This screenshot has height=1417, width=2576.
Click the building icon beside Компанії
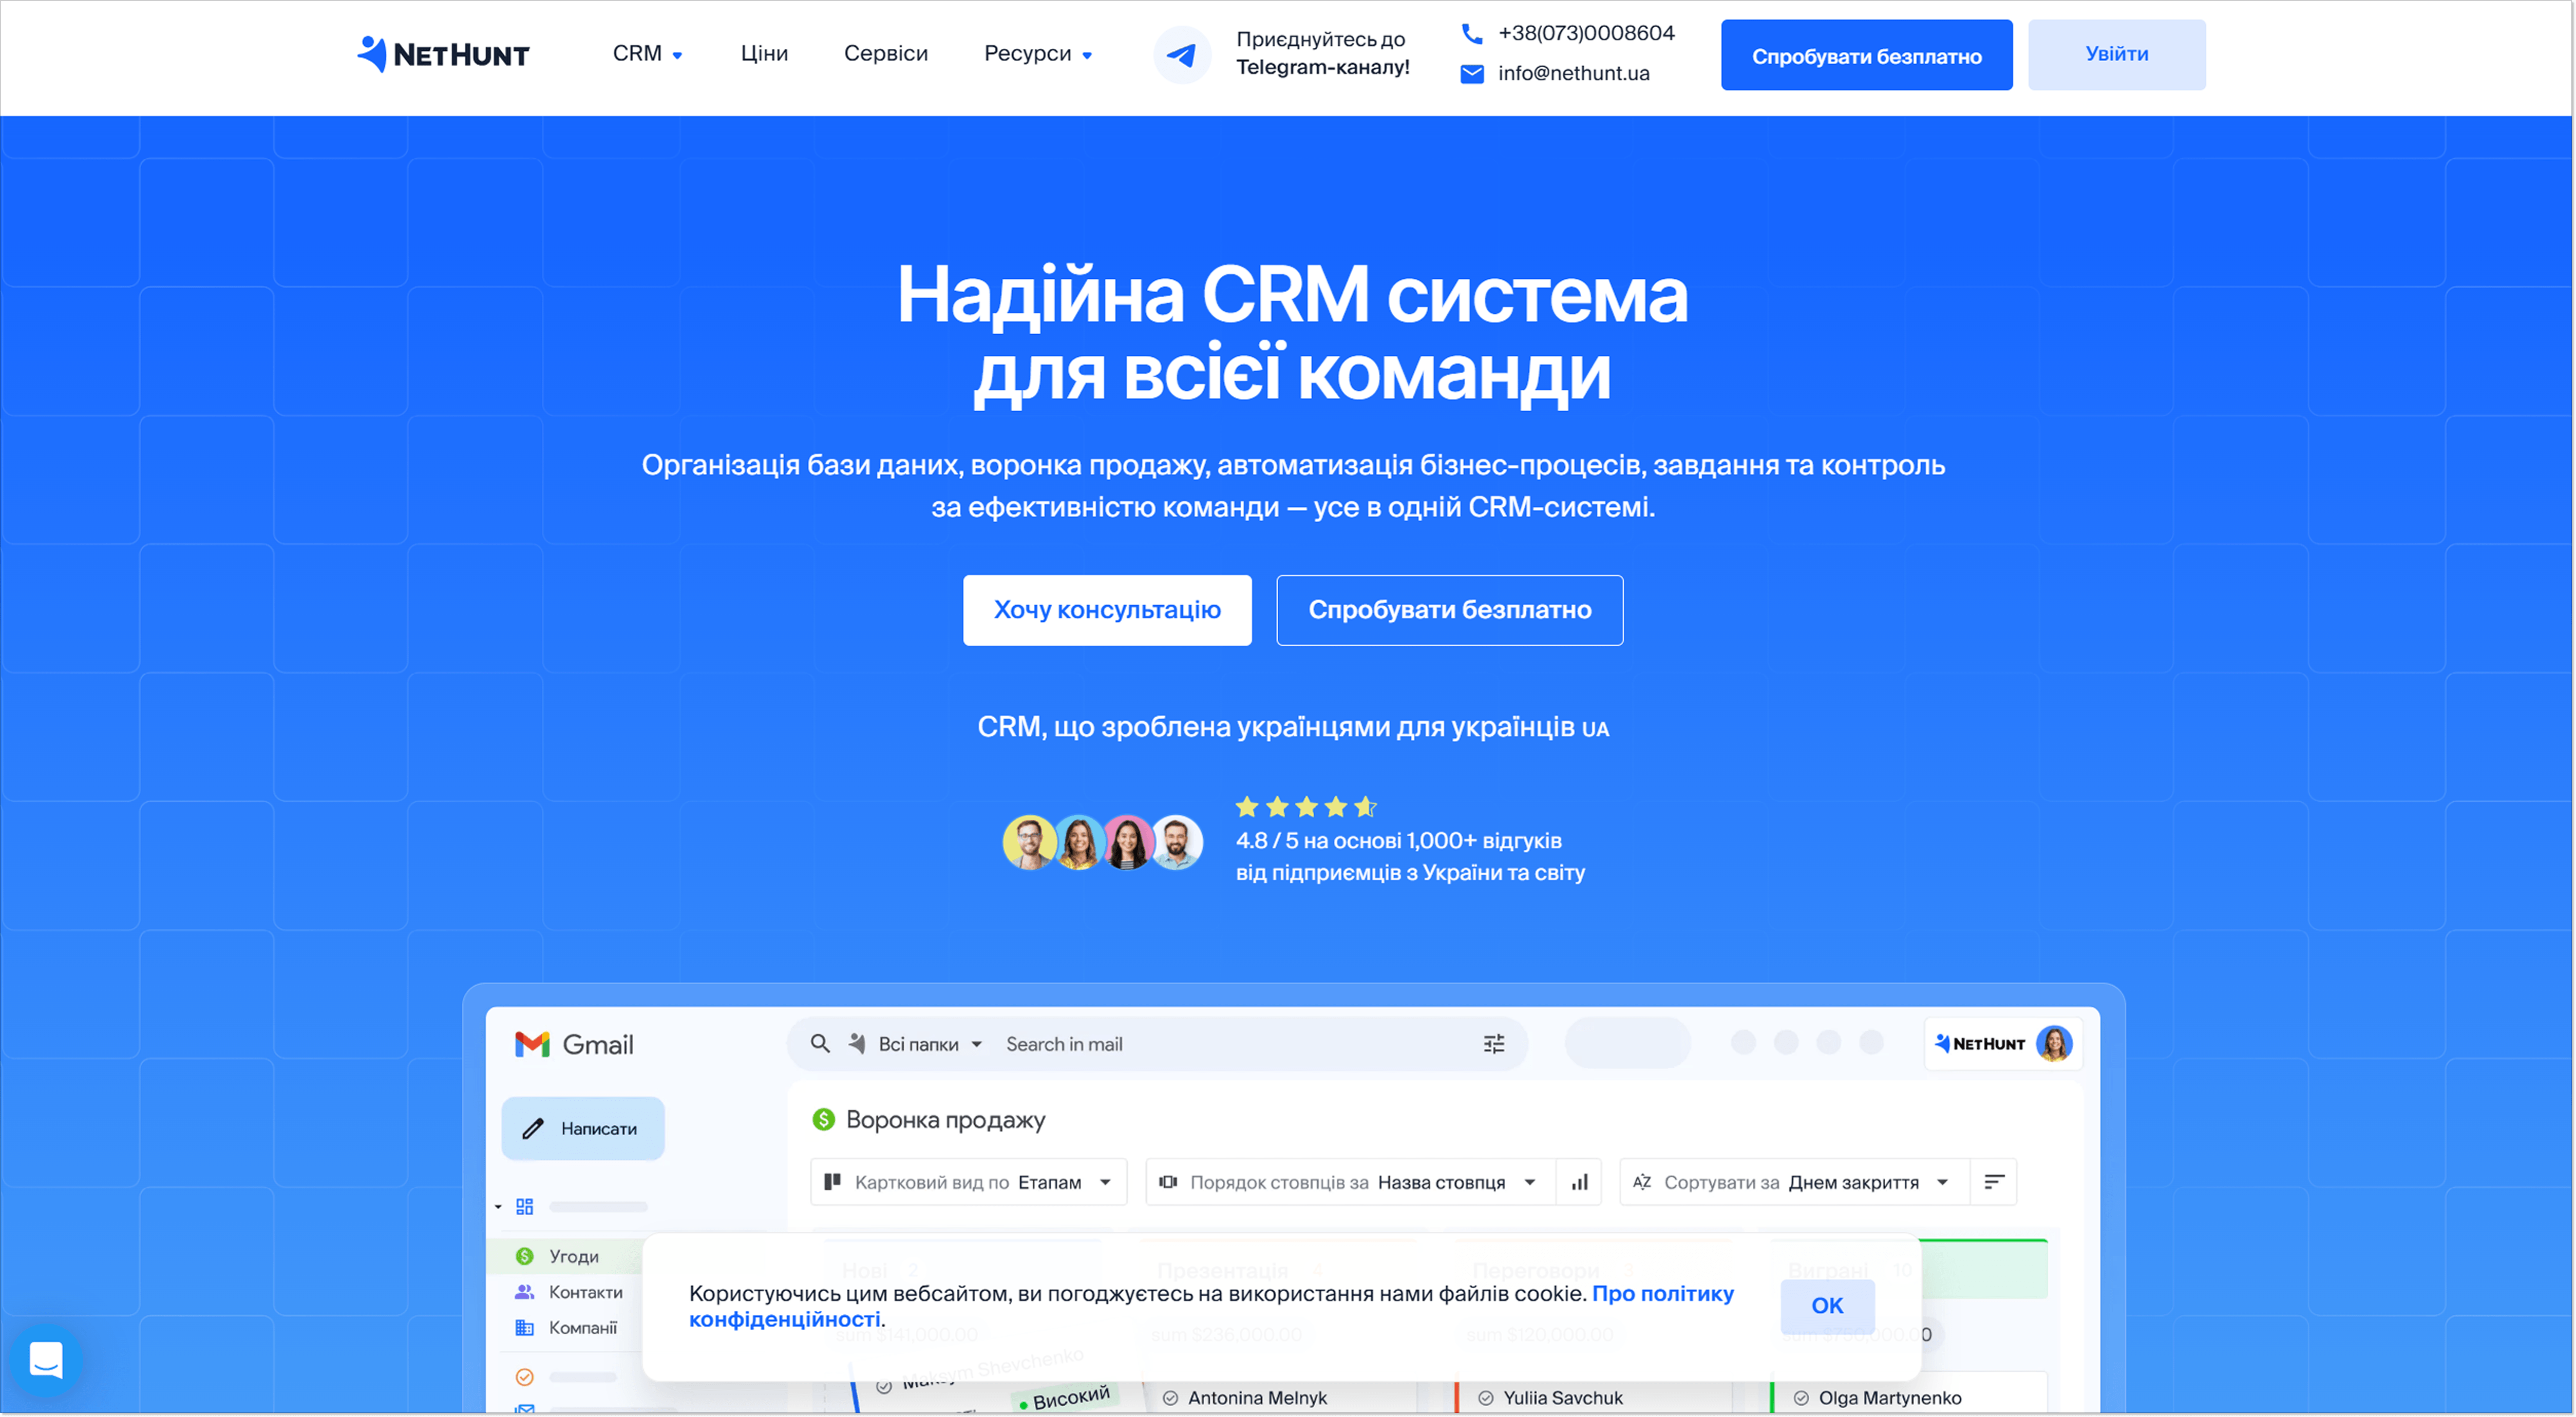click(525, 1328)
